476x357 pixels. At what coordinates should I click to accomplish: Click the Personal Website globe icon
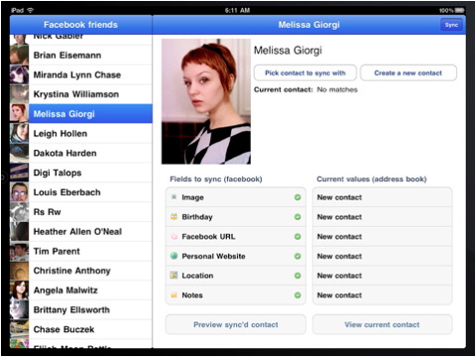[x=174, y=256]
